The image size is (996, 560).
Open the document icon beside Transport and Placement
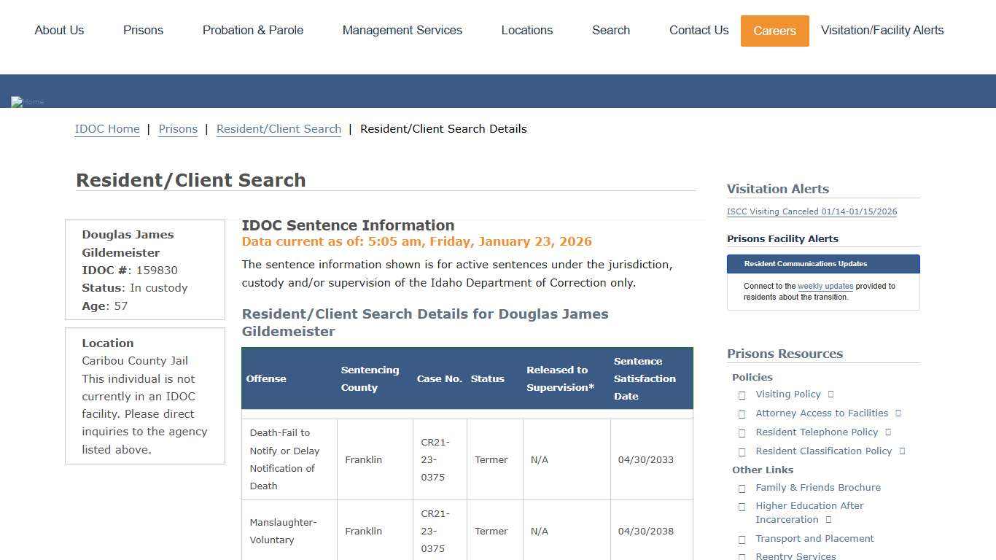742,539
